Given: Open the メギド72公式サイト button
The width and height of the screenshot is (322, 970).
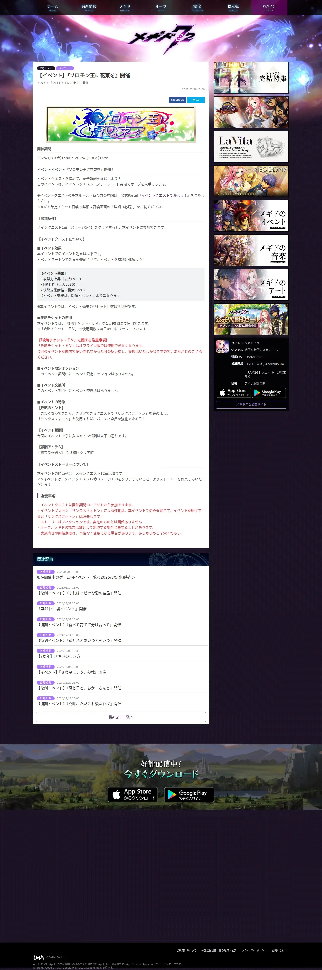Looking at the screenshot, I should point(251,404).
